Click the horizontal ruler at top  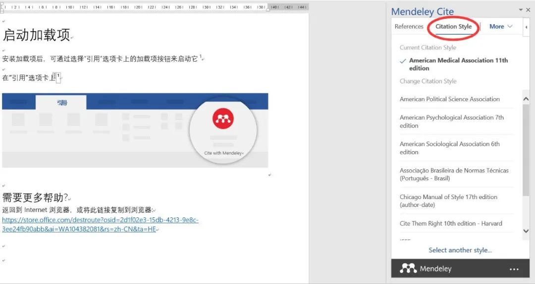[154, 7]
